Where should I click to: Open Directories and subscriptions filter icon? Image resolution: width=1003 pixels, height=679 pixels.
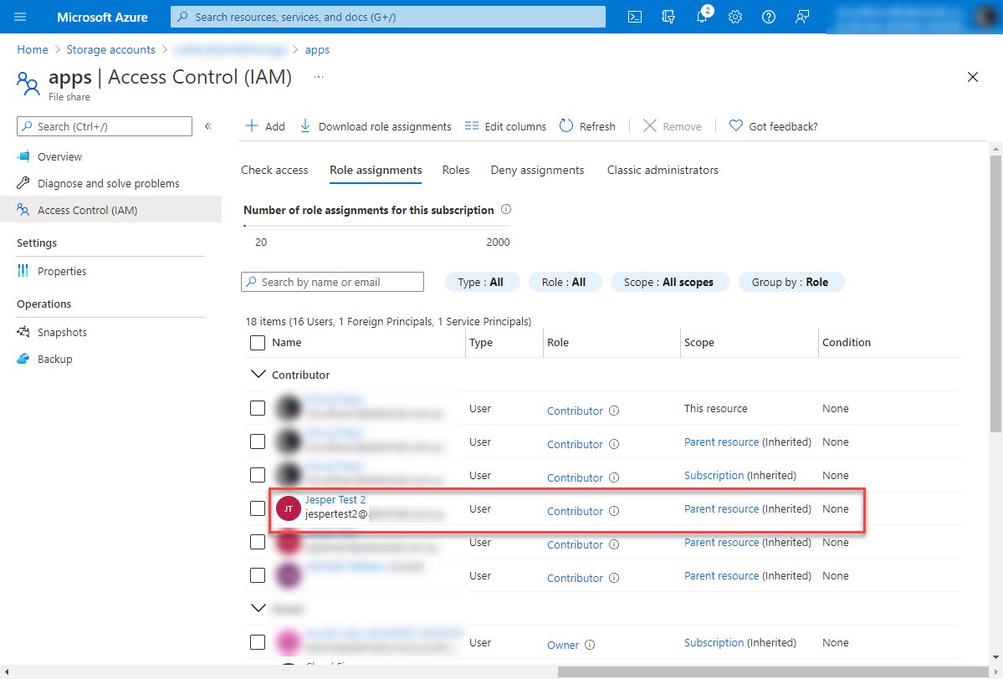(668, 18)
